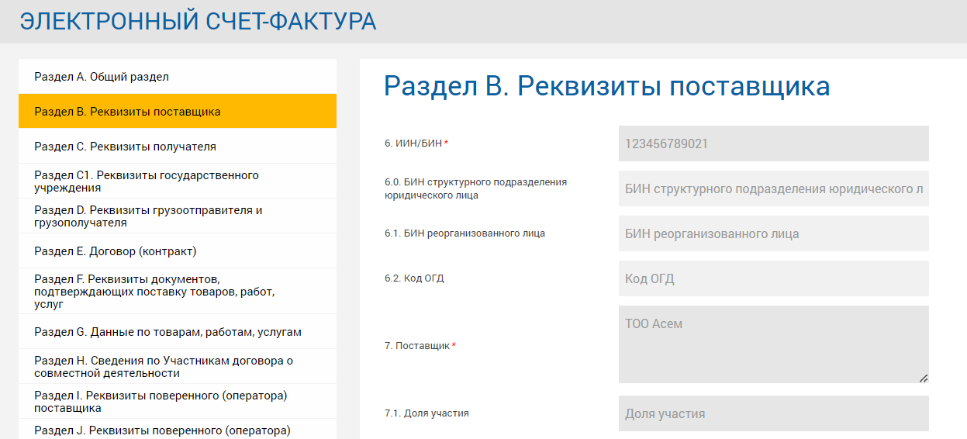
Task: Click the Раздел B. Реквизиты поставщика heading
Action: tap(606, 86)
